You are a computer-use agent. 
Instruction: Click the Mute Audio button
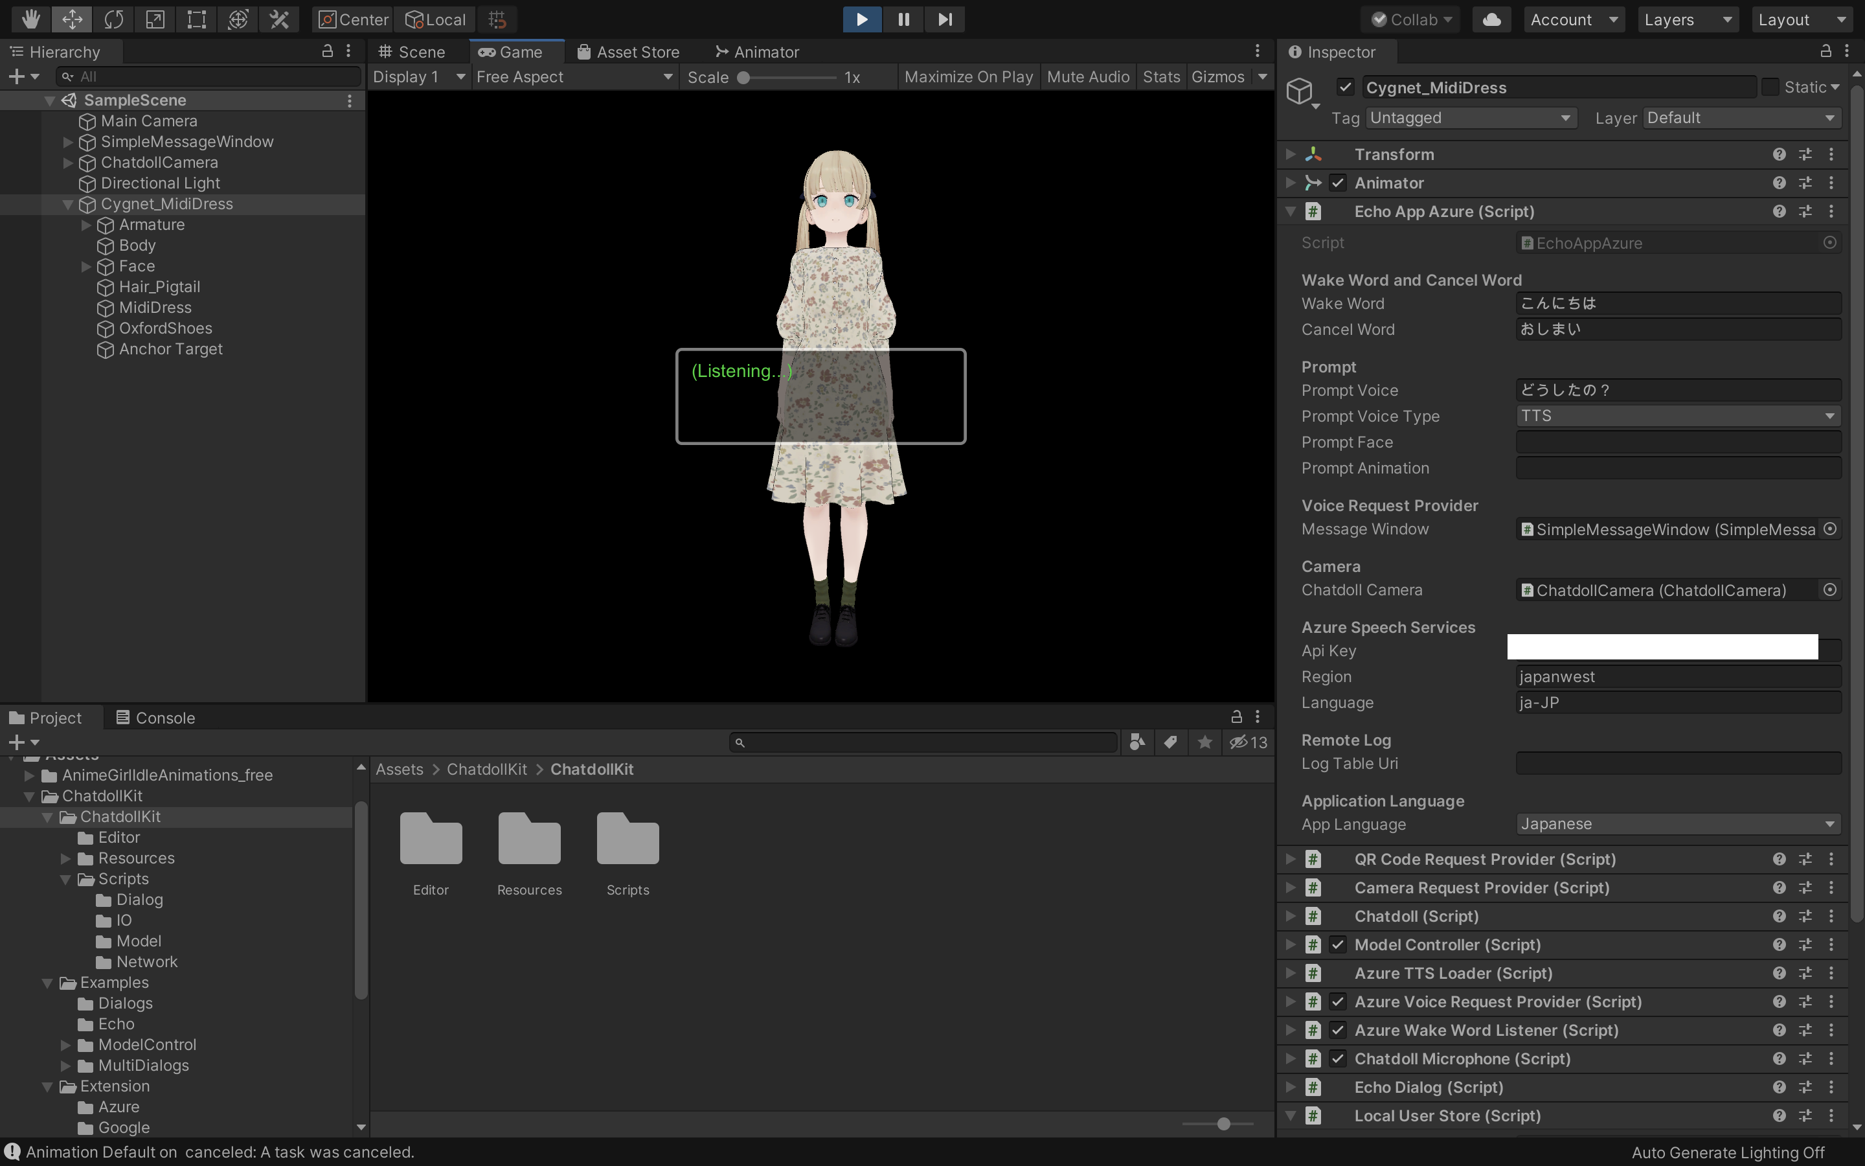click(x=1087, y=77)
